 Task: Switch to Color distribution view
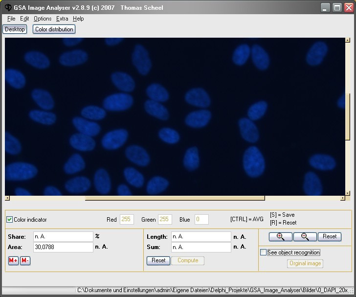coord(54,29)
